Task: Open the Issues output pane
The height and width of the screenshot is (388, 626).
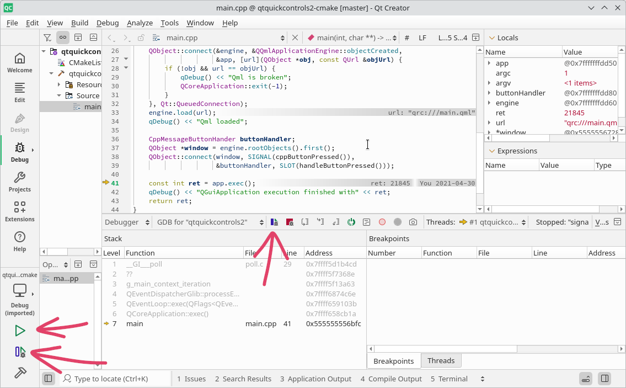Action: click(191, 379)
